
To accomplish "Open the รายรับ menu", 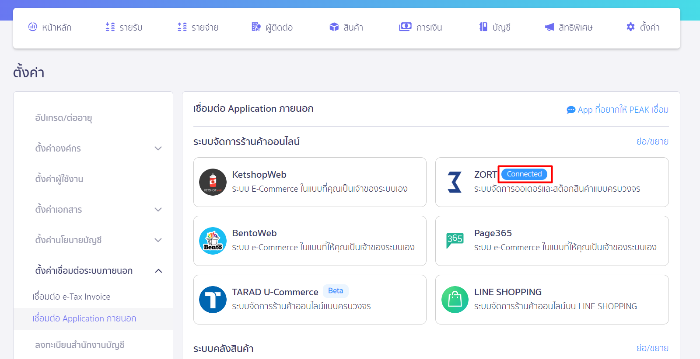I will point(124,27).
